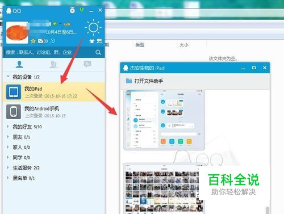Click the magnifier search icon
The height and width of the screenshot is (214, 284).
pyautogui.click(x=98, y=52)
